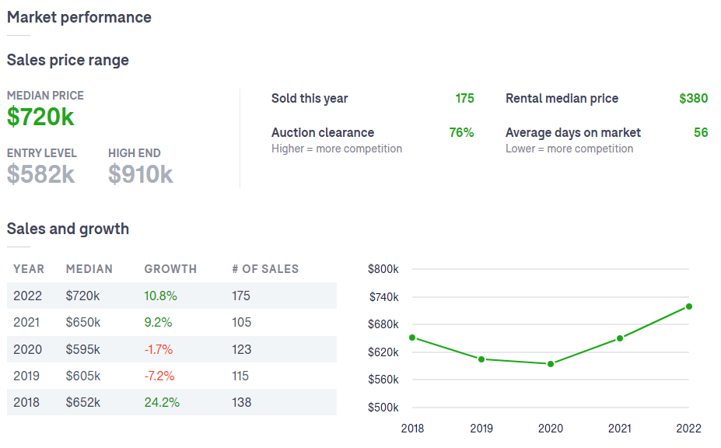Image resolution: width=721 pixels, height=448 pixels.
Task: Click the $605k median cell
Action: (83, 376)
